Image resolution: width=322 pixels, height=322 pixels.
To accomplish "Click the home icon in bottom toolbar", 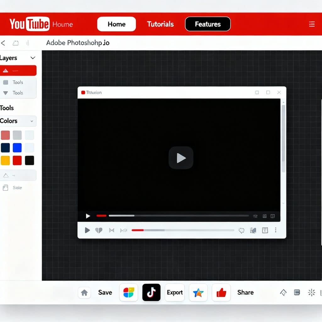I will [84, 292].
